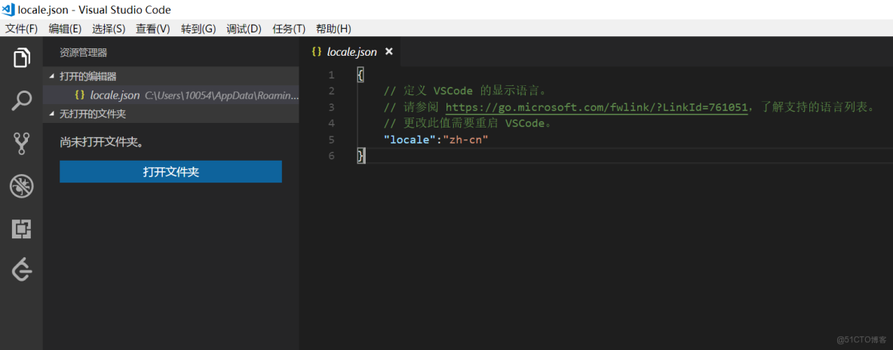Click the JSON braces icon in open editors list
The height and width of the screenshot is (350, 893).
[x=80, y=94]
